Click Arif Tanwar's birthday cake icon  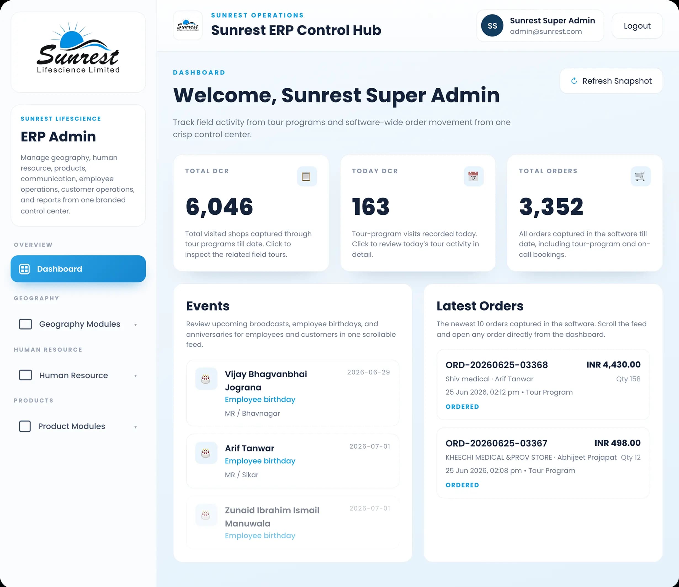206,453
